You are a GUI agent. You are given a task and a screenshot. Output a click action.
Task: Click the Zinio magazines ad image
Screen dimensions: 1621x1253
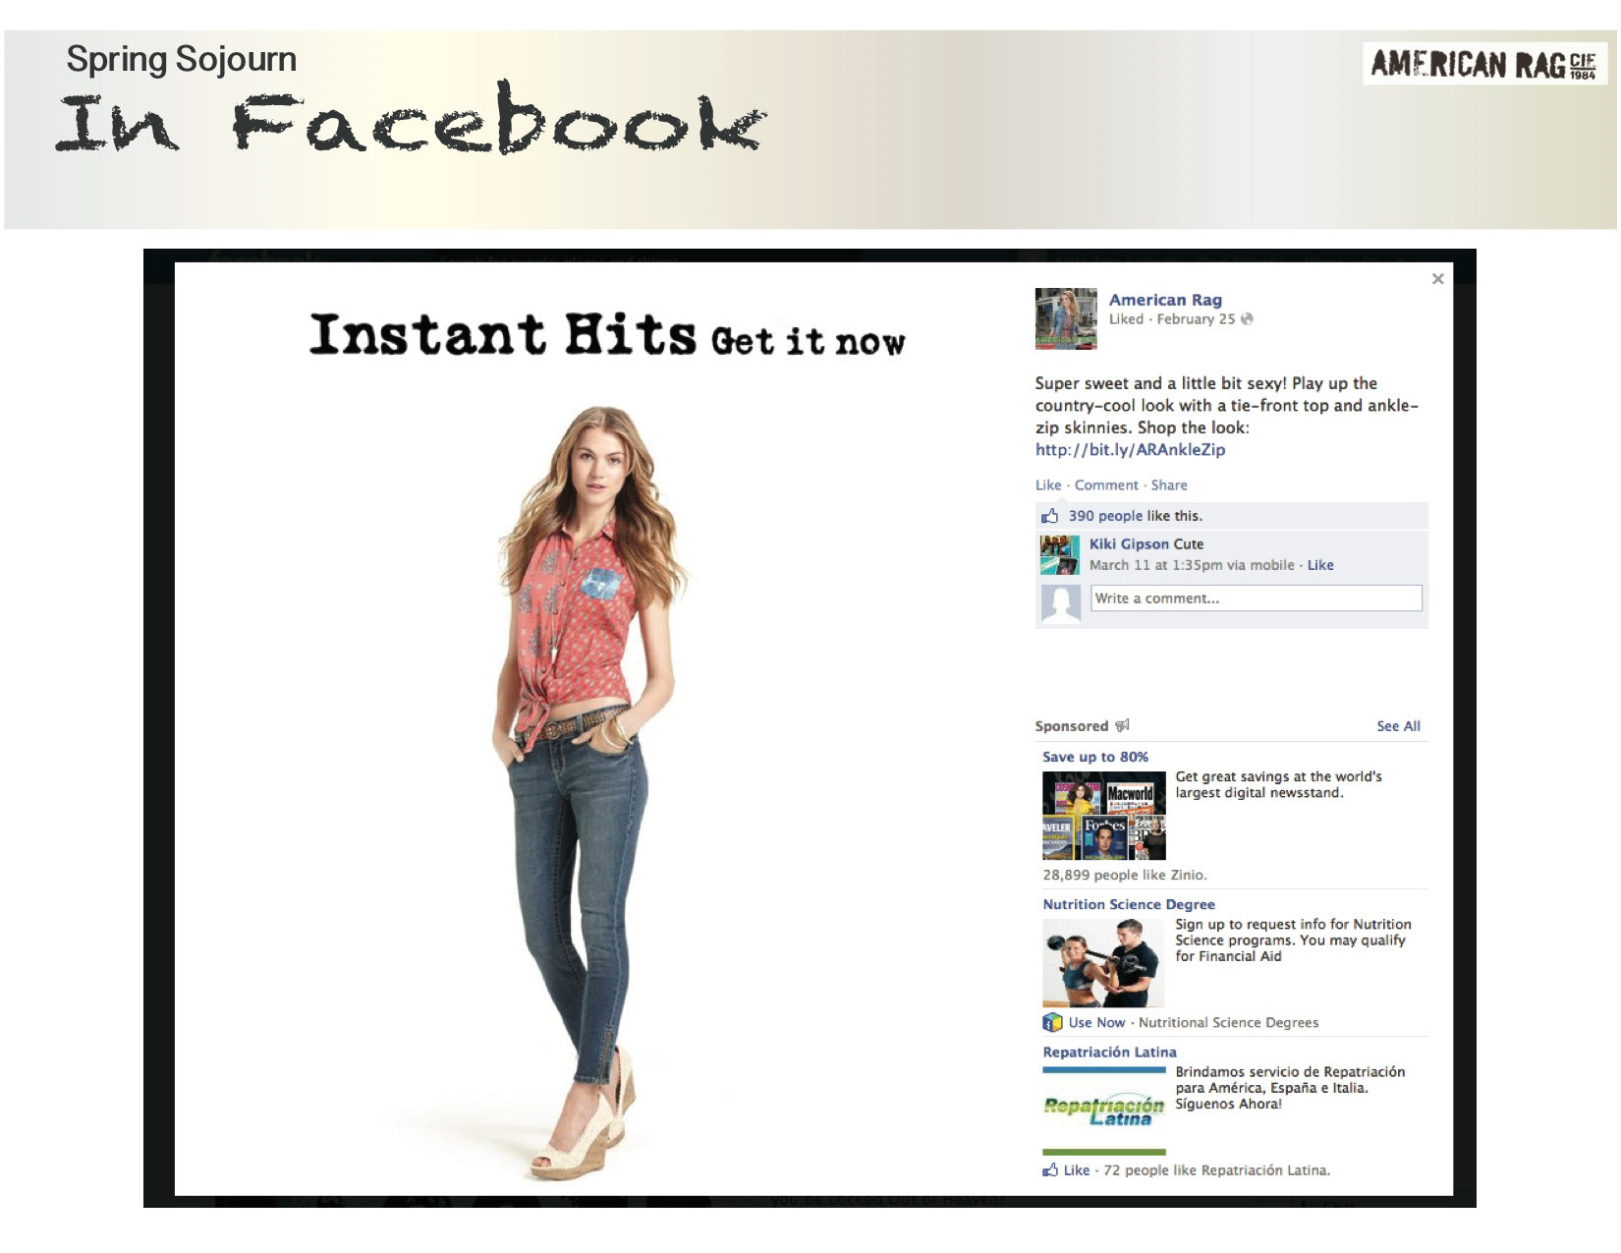pos(1104,816)
